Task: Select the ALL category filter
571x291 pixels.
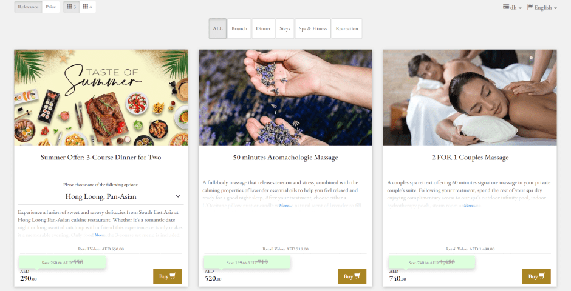Action: pos(217,28)
